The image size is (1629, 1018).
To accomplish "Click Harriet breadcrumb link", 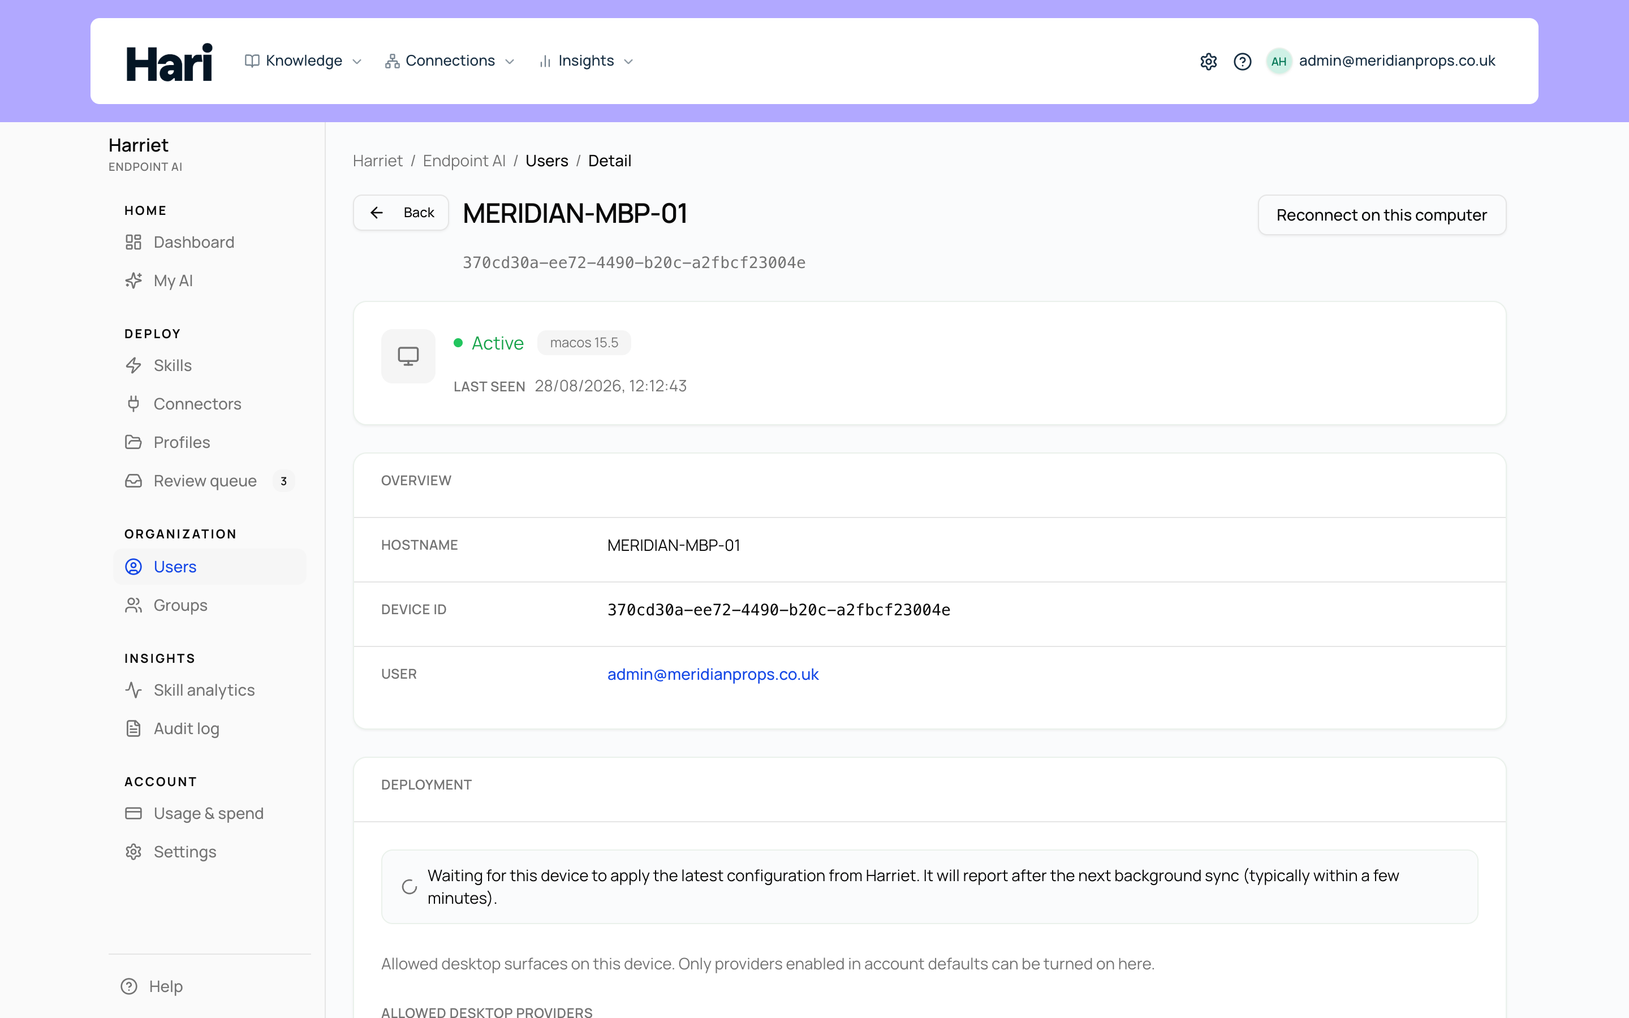I will click(x=378, y=161).
